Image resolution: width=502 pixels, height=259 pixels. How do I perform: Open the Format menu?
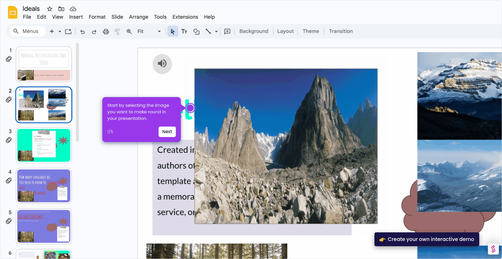pos(97,17)
